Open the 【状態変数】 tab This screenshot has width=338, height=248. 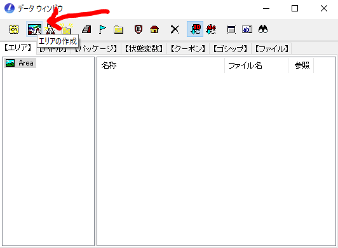coord(144,48)
